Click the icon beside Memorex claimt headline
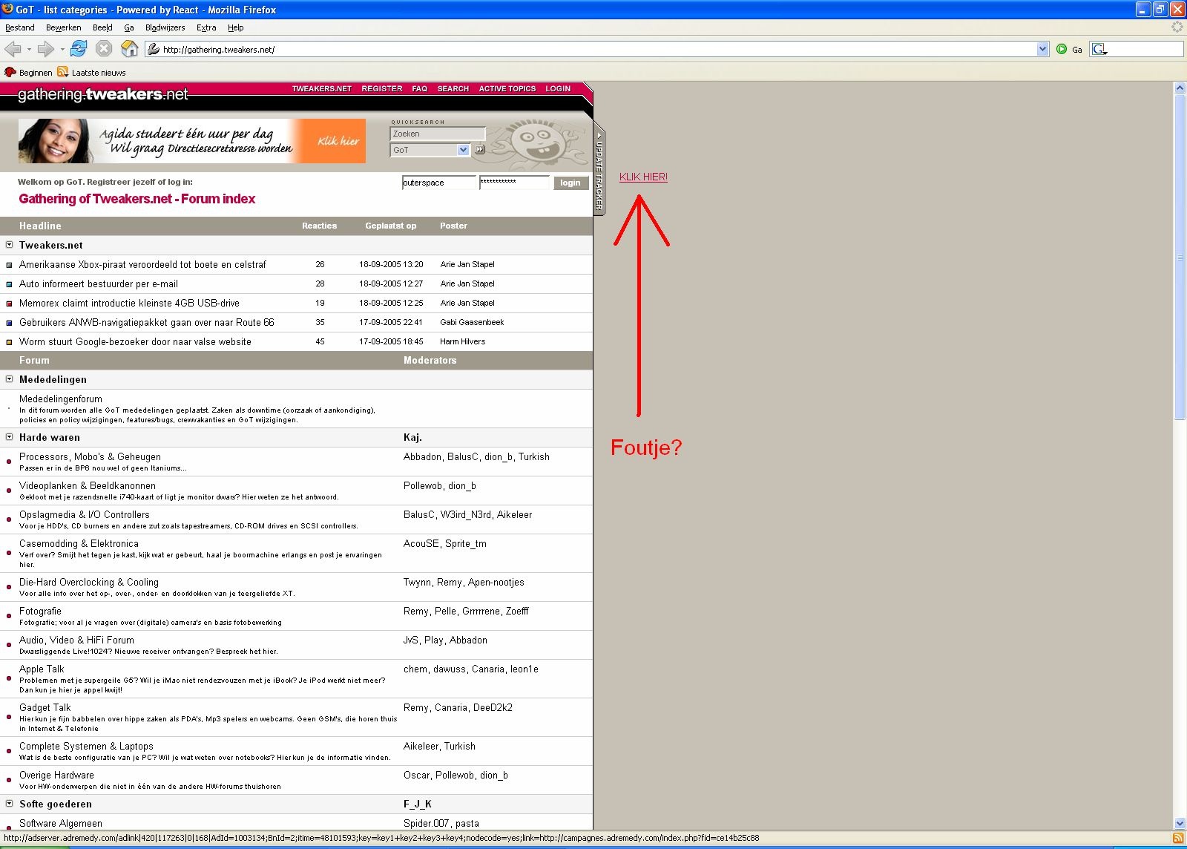The height and width of the screenshot is (849, 1187). point(9,304)
